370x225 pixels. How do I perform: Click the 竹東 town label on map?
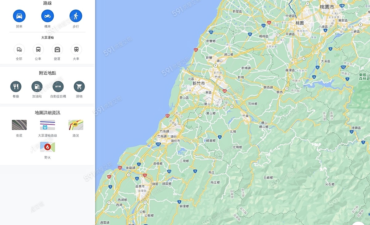(245, 116)
